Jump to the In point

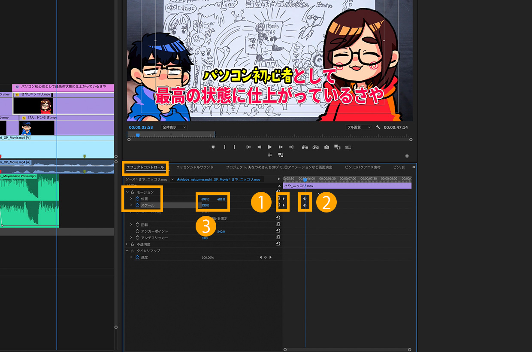click(248, 147)
